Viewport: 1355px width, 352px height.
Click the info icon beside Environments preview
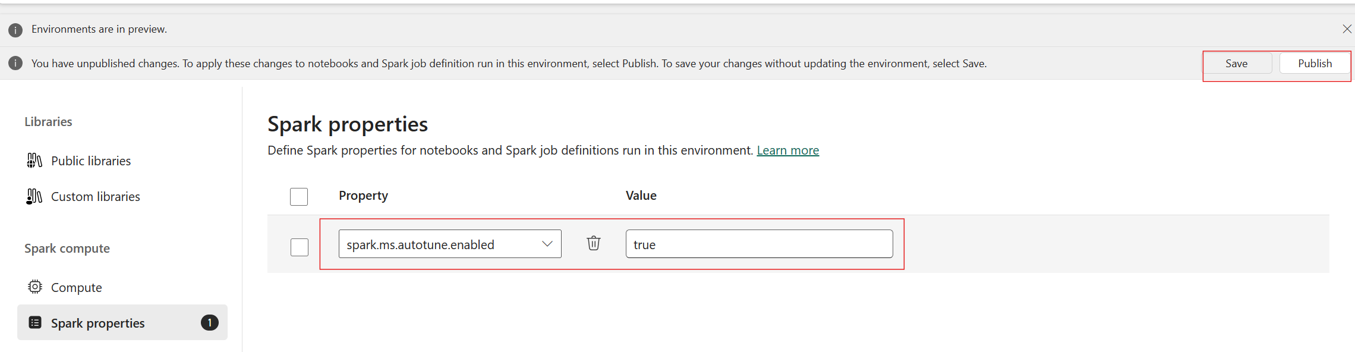(15, 30)
